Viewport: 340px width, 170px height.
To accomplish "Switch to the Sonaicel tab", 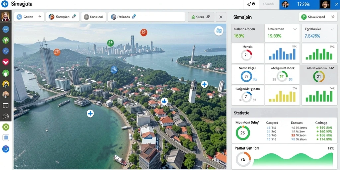I will coord(93,17).
